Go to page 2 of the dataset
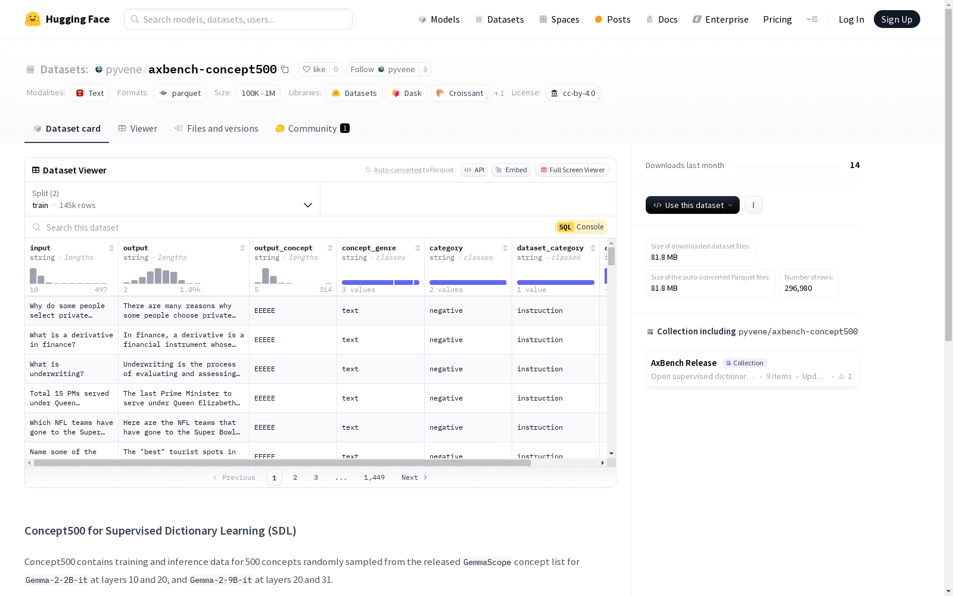This screenshot has height=596, width=953. pyautogui.click(x=295, y=477)
